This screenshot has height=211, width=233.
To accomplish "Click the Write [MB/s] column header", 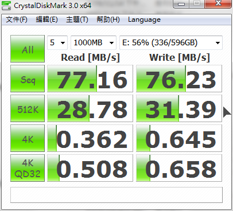I will click(x=180, y=57).
